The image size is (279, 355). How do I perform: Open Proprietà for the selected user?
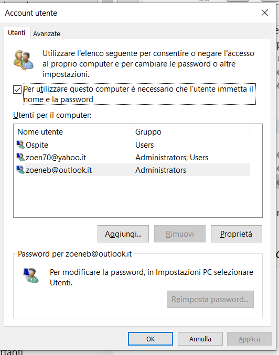click(237, 234)
